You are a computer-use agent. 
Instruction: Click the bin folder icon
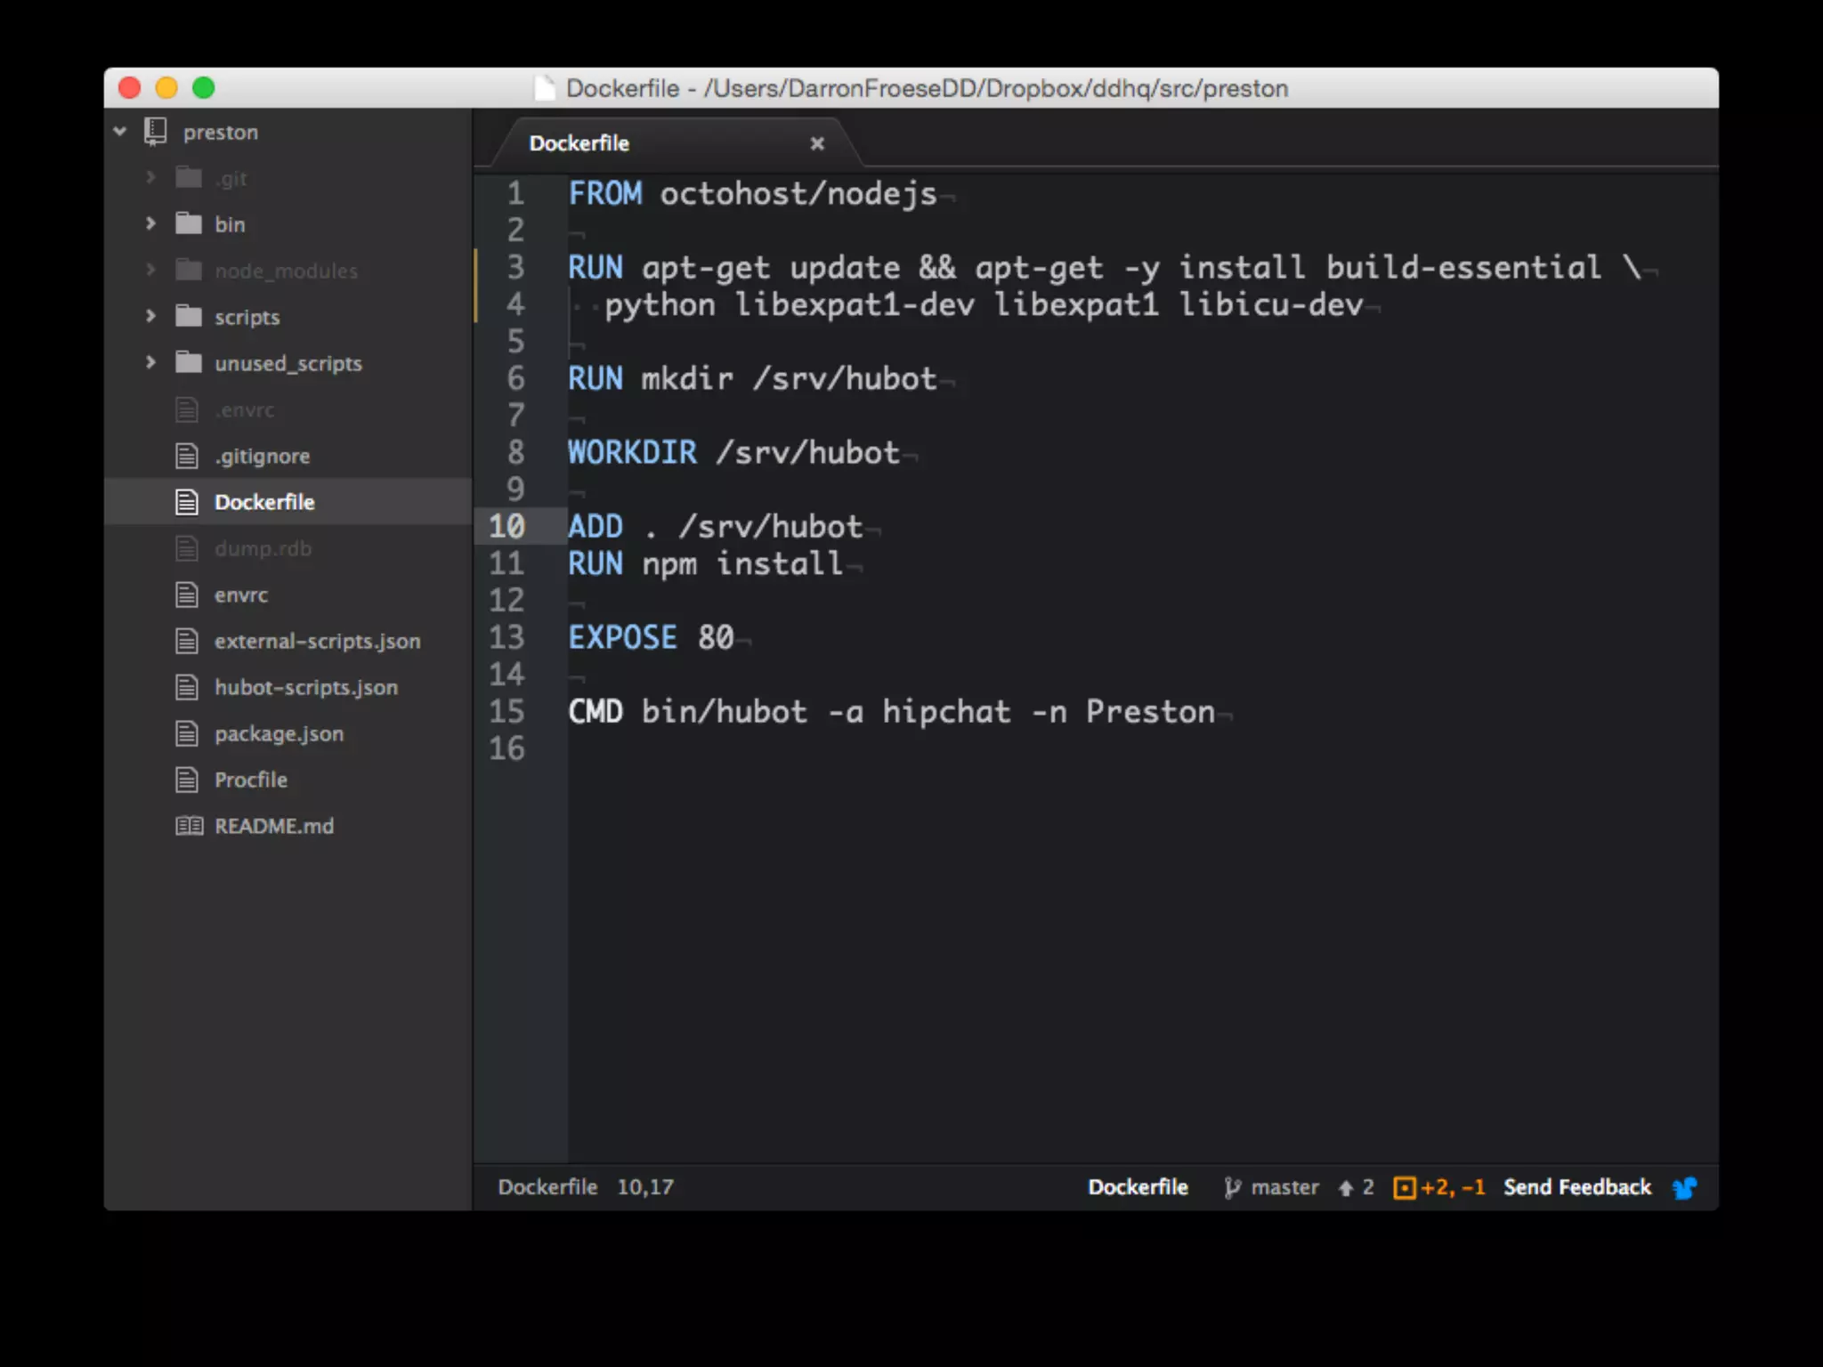(x=189, y=224)
